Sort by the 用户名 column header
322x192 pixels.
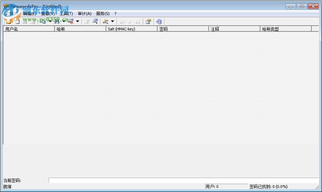pyautogui.click(x=29, y=29)
